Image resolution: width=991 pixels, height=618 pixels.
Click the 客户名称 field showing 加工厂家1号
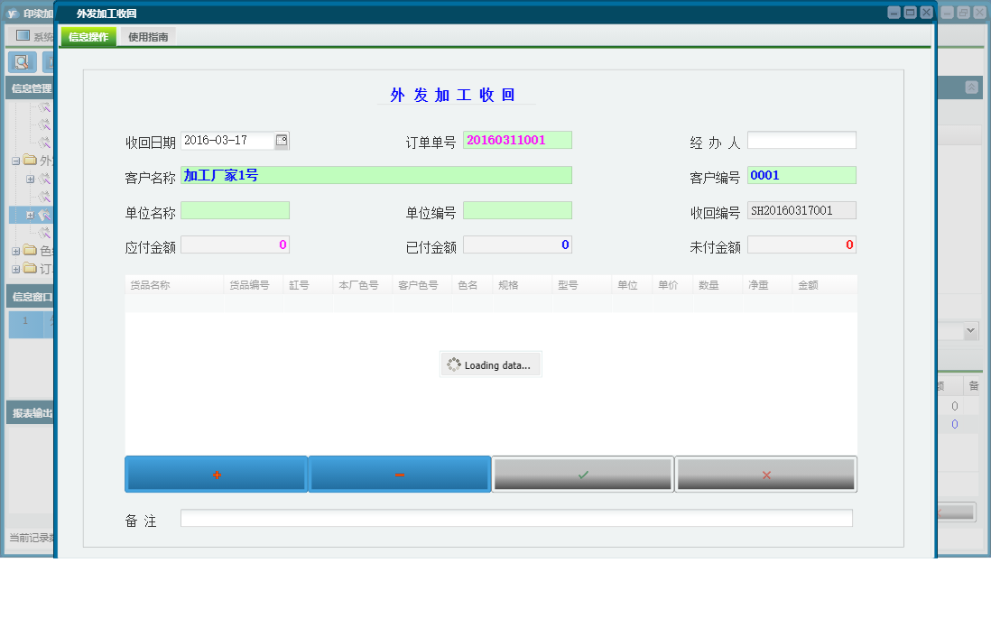tap(376, 175)
